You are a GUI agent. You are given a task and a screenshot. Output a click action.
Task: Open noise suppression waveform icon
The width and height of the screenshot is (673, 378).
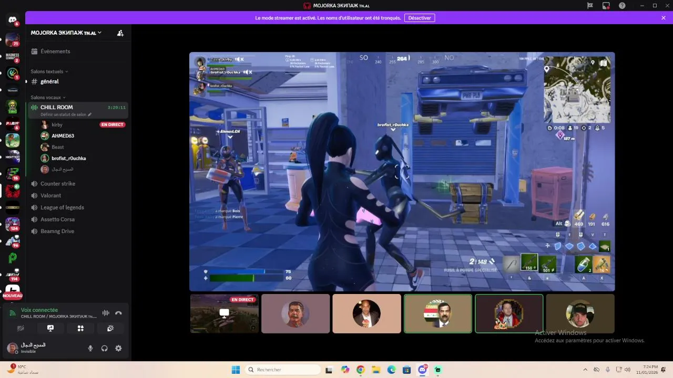click(x=106, y=313)
